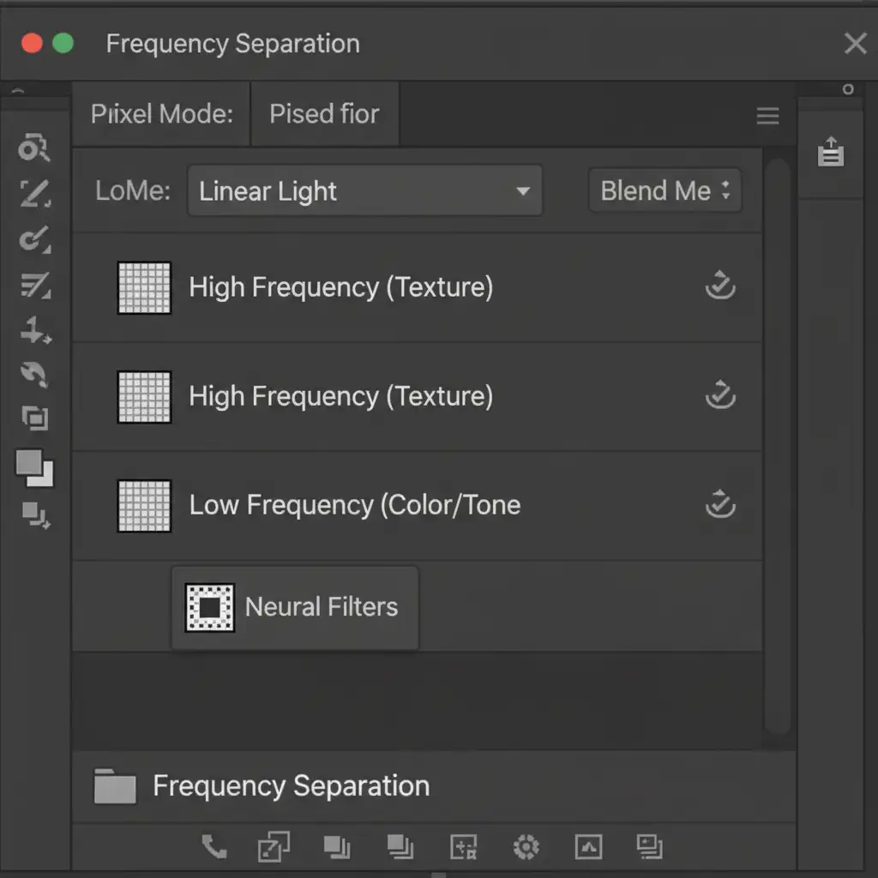
Task: Click the add-selection icon in bottom toolbar
Action: 463,848
